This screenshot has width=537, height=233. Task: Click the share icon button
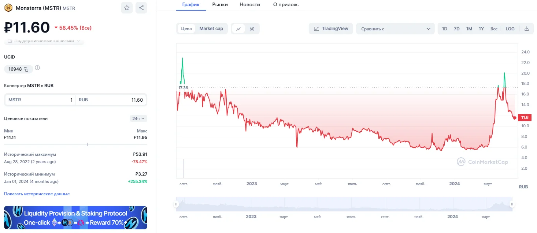pyautogui.click(x=141, y=8)
